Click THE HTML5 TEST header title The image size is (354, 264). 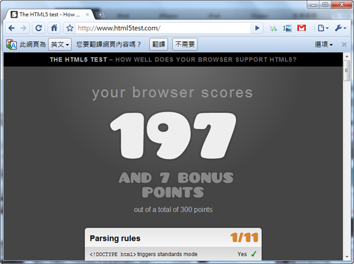[x=78, y=59]
